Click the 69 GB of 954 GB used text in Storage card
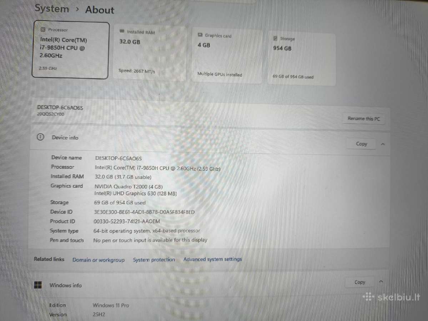Image resolution: width=428 pixels, height=321 pixels. click(293, 77)
